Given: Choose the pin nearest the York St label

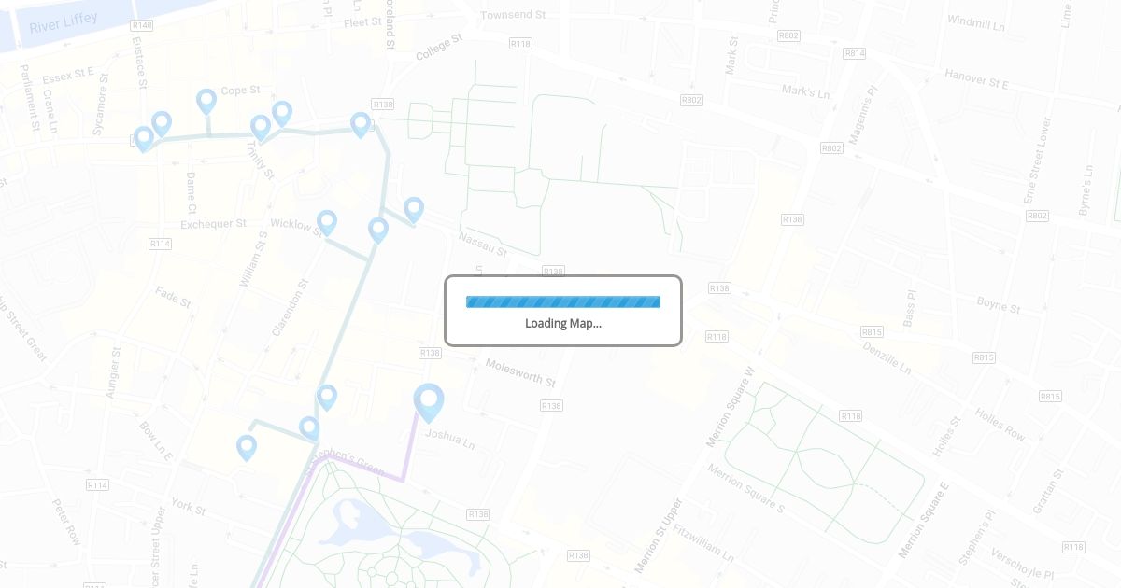Looking at the screenshot, I should [x=247, y=448].
